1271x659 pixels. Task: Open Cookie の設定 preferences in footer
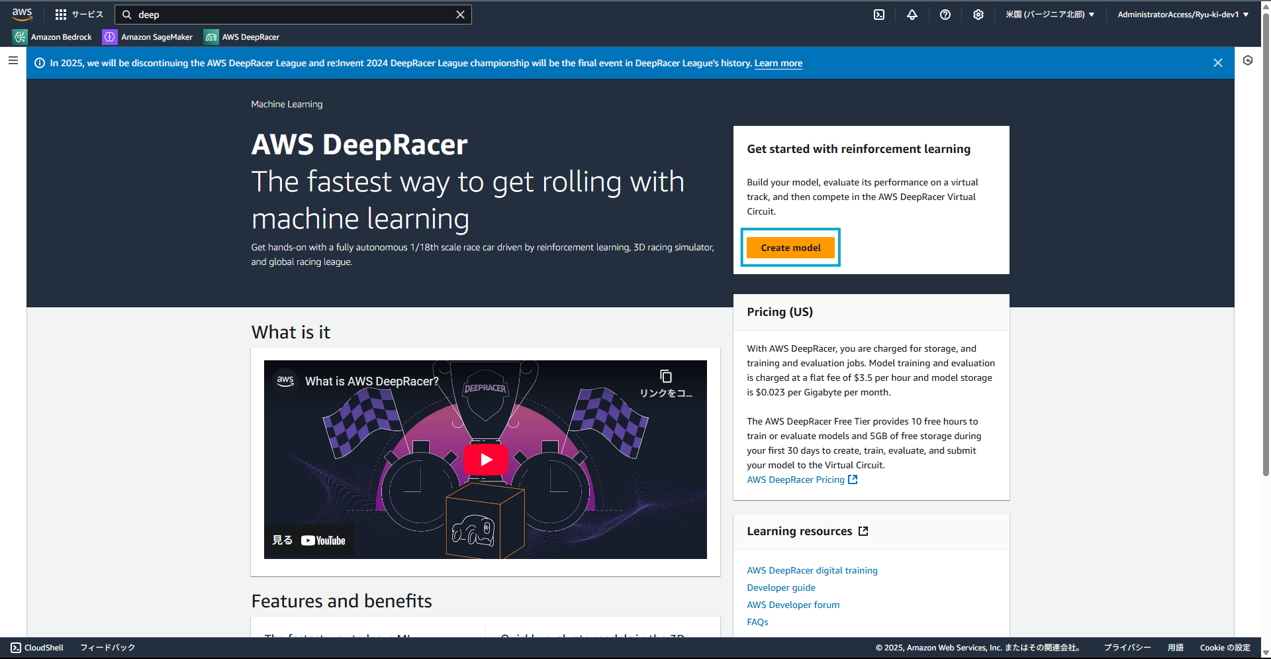point(1225,648)
